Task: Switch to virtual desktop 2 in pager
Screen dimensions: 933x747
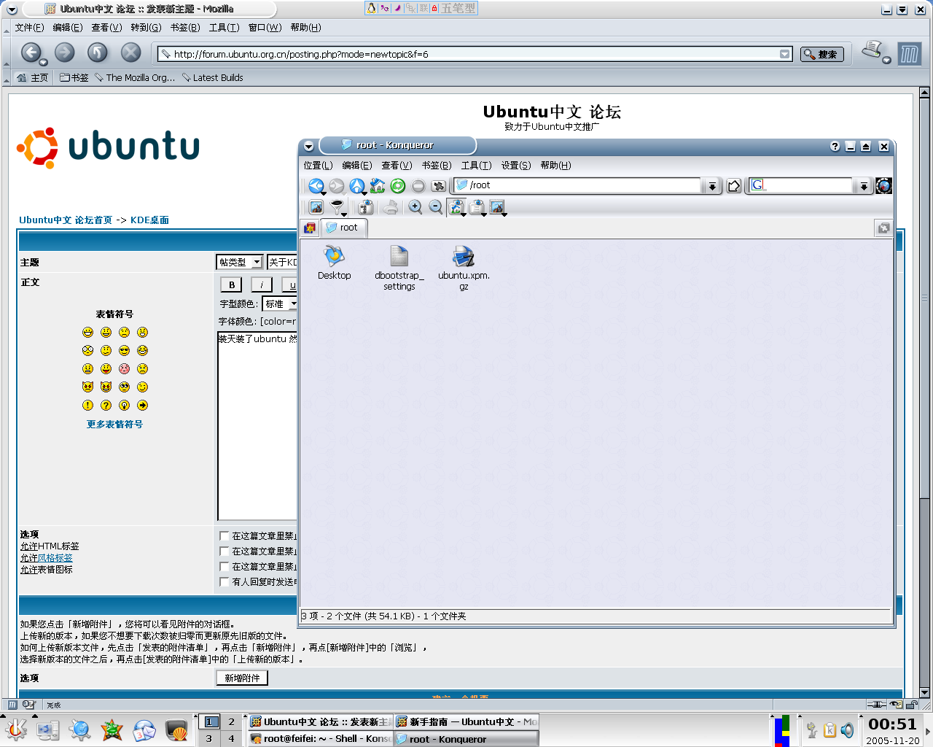Action: coord(232,721)
